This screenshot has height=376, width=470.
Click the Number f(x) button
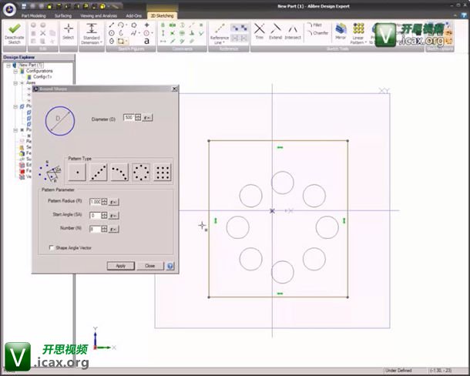[113, 230]
